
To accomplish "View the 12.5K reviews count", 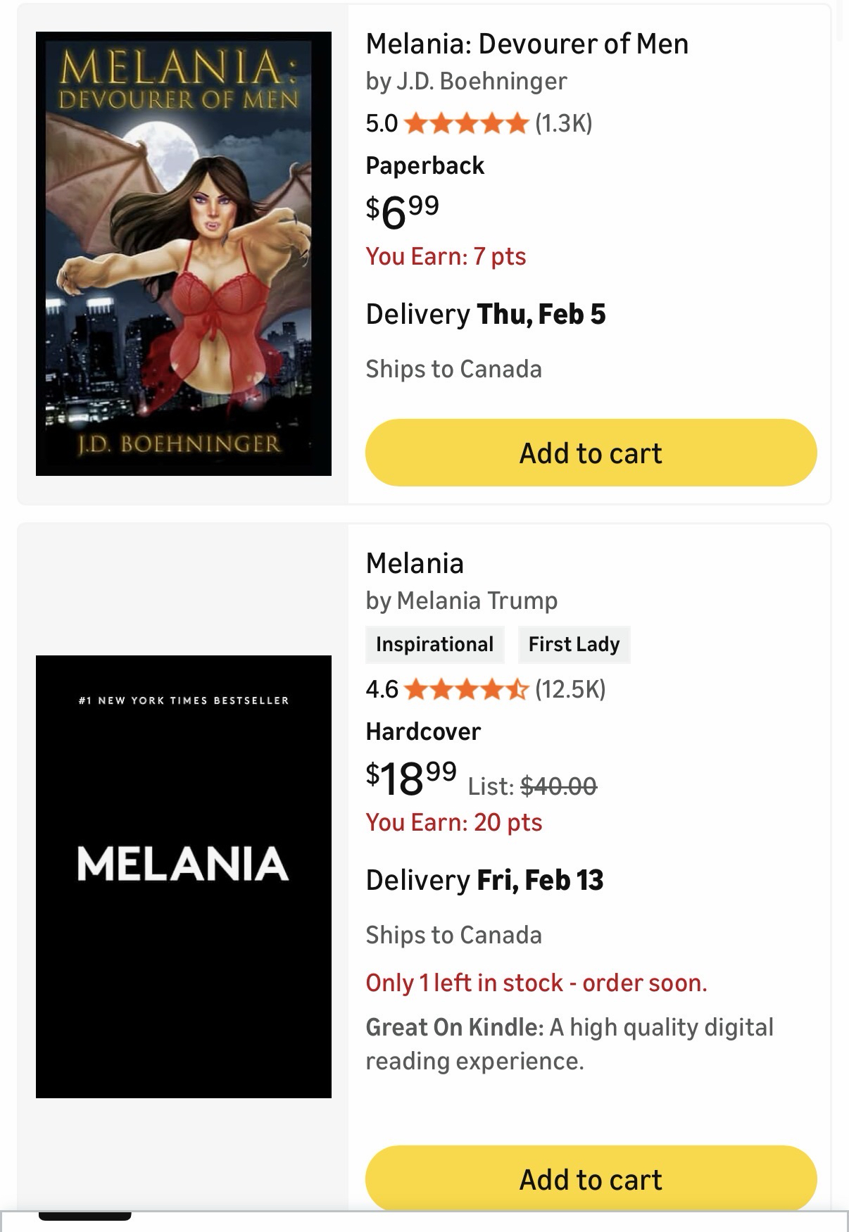I will coord(570,689).
